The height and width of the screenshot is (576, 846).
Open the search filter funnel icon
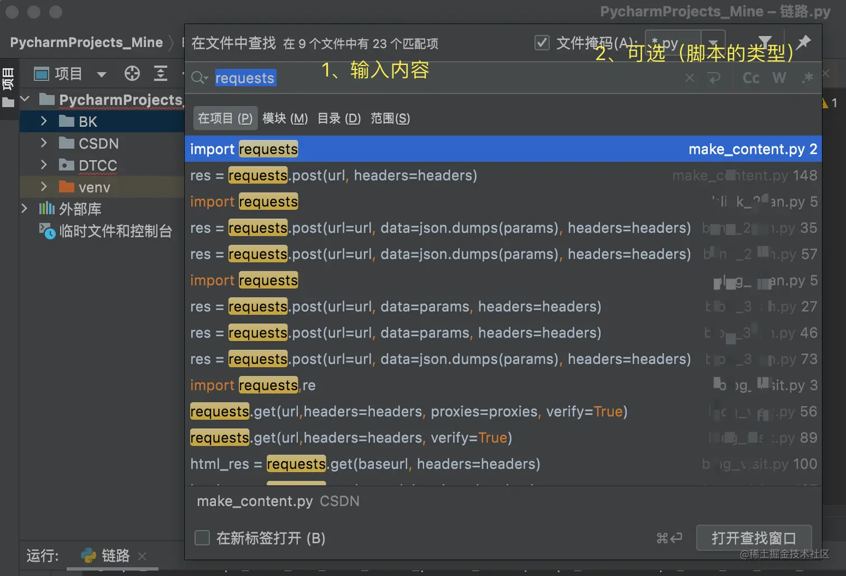point(765,41)
